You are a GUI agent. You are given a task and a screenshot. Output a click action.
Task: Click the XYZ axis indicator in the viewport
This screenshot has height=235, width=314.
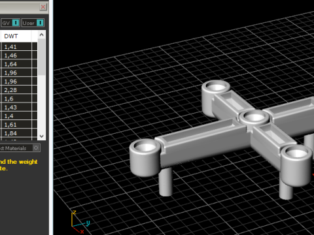(x=80, y=221)
